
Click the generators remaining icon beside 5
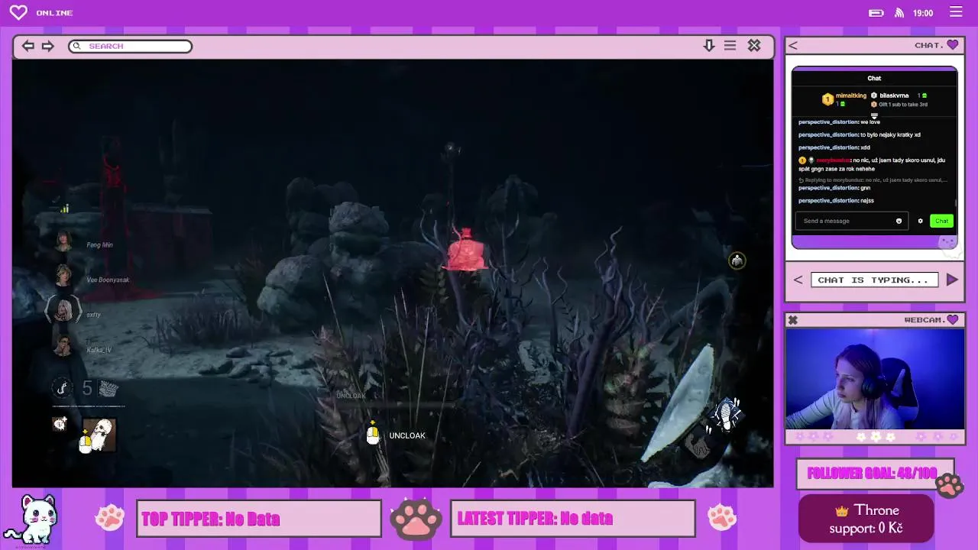108,389
